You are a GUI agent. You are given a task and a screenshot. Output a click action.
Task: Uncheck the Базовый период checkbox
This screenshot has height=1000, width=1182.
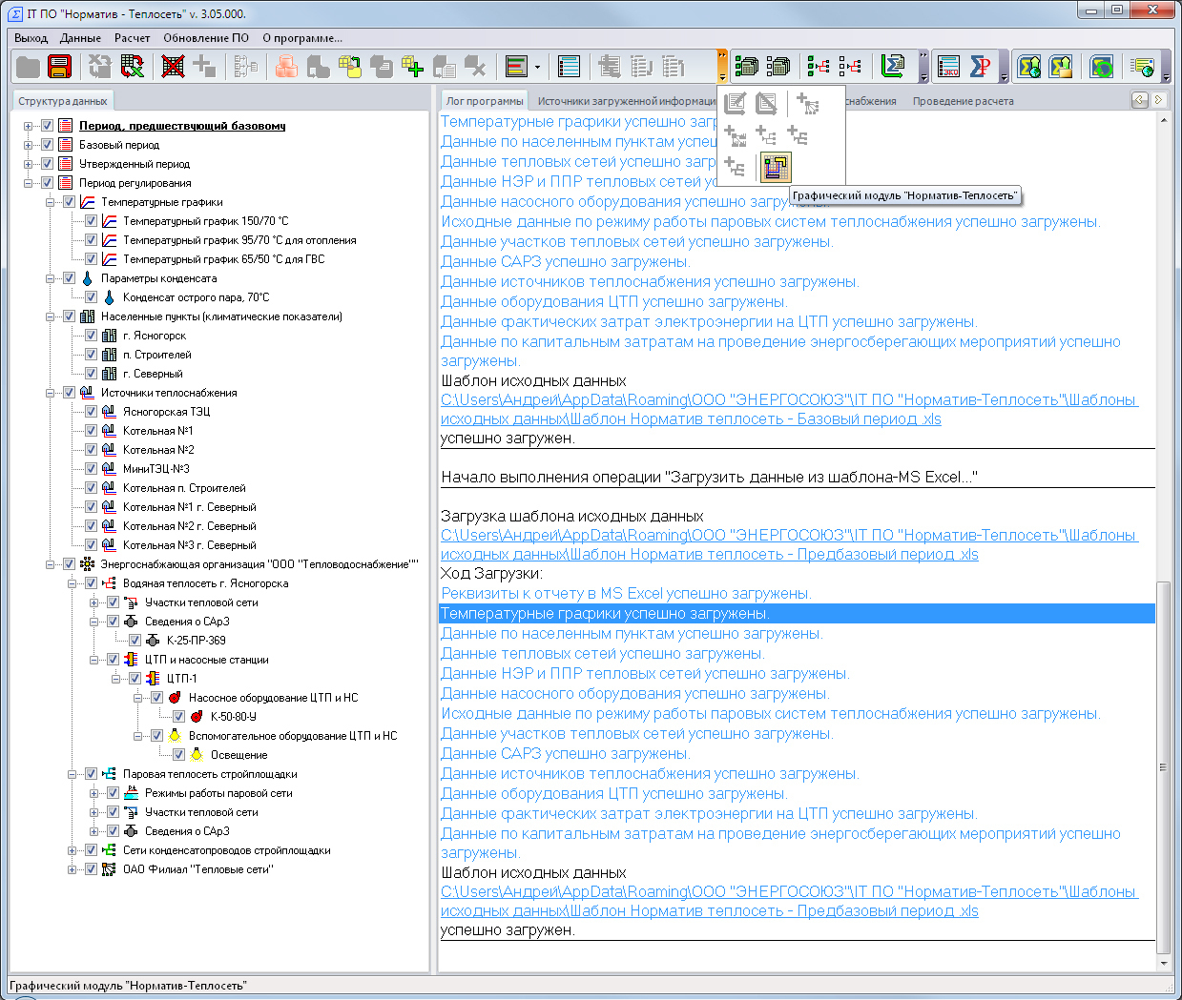[x=47, y=145]
